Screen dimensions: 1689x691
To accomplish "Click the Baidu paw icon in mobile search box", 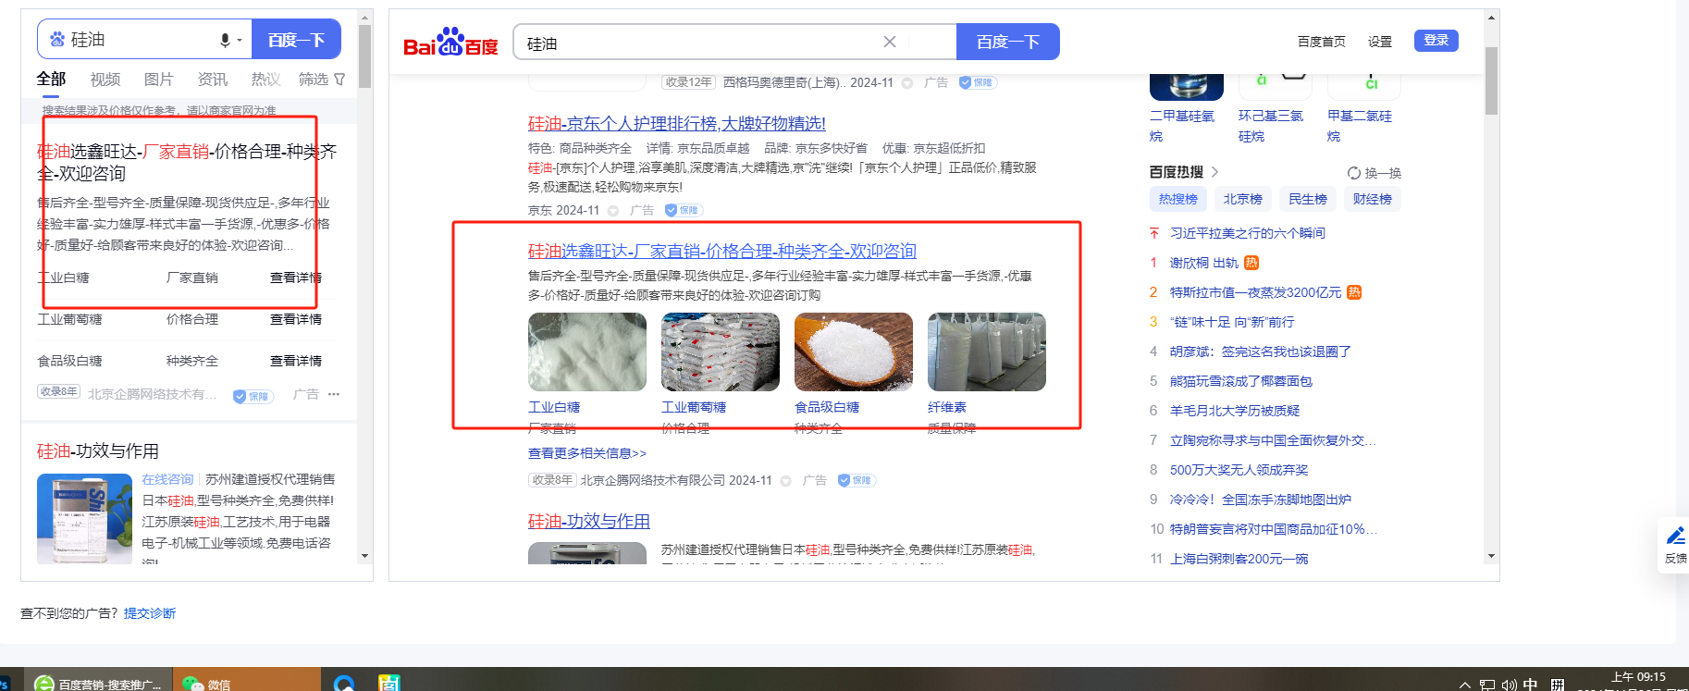I will tap(57, 39).
